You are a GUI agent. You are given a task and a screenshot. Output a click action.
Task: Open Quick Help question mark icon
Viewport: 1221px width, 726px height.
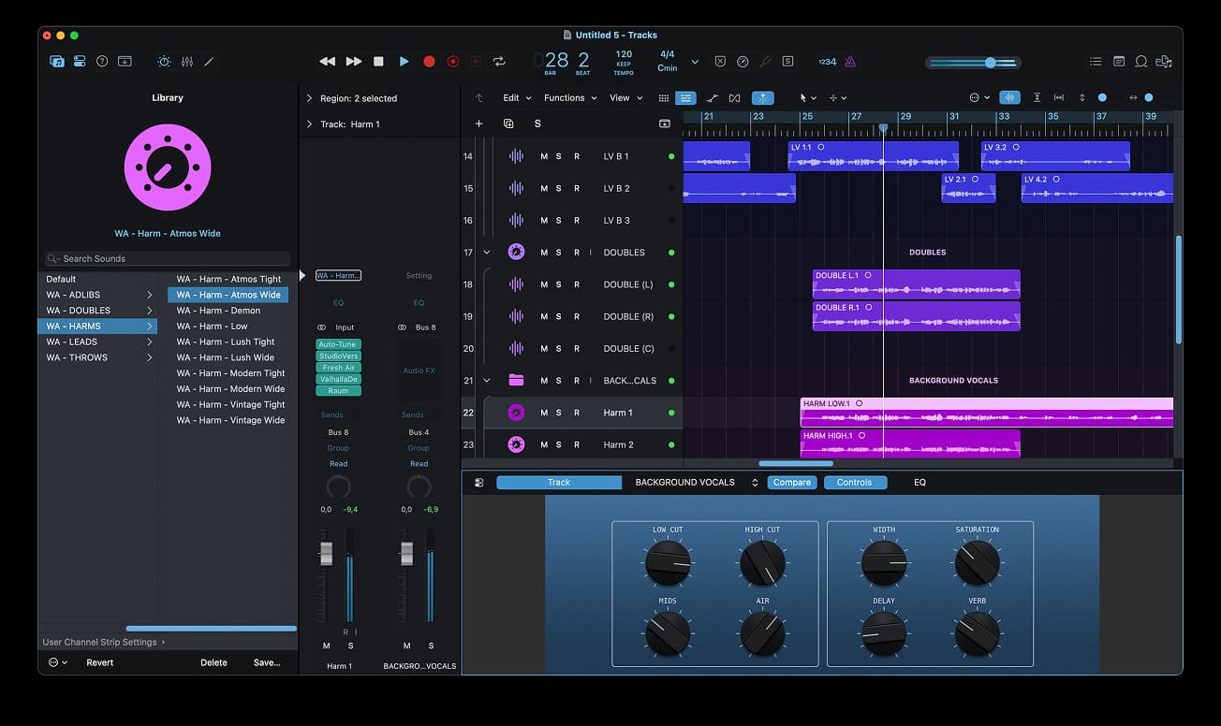(102, 62)
